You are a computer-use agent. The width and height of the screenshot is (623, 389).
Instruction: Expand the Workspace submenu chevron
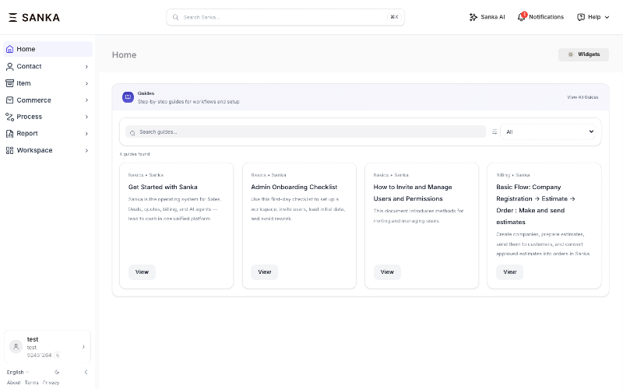coord(86,150)
